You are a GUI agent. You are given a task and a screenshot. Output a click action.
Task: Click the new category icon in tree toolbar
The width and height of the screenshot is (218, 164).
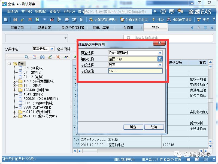pos(34,57)
